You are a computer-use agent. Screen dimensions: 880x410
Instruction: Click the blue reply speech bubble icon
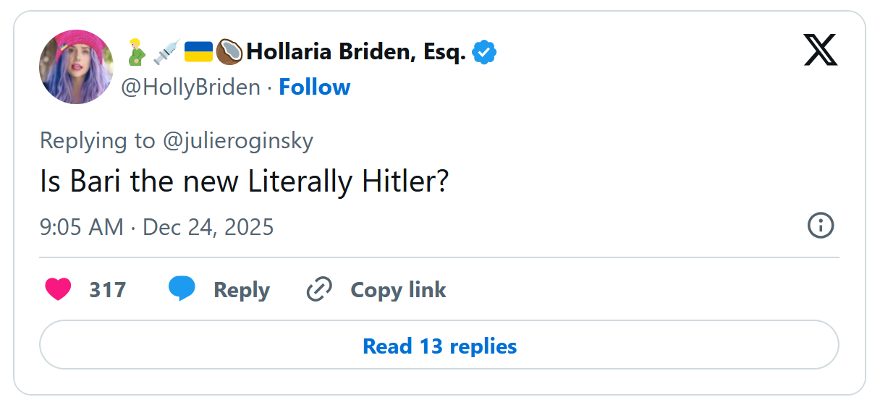(x=182, y=289)
